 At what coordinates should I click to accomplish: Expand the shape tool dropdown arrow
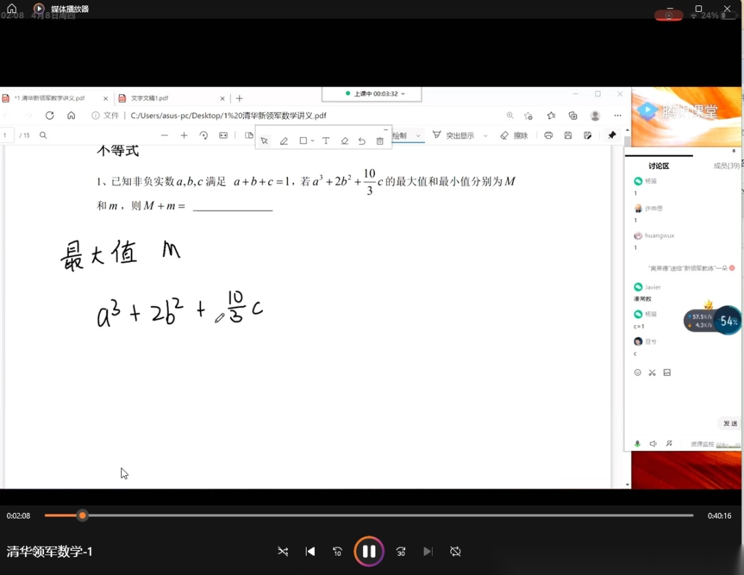pyautogui.click(x=313, y=141)
